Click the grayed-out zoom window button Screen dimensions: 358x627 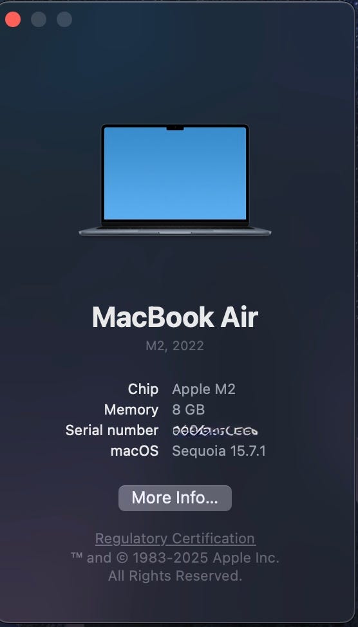tap(64, 19)
